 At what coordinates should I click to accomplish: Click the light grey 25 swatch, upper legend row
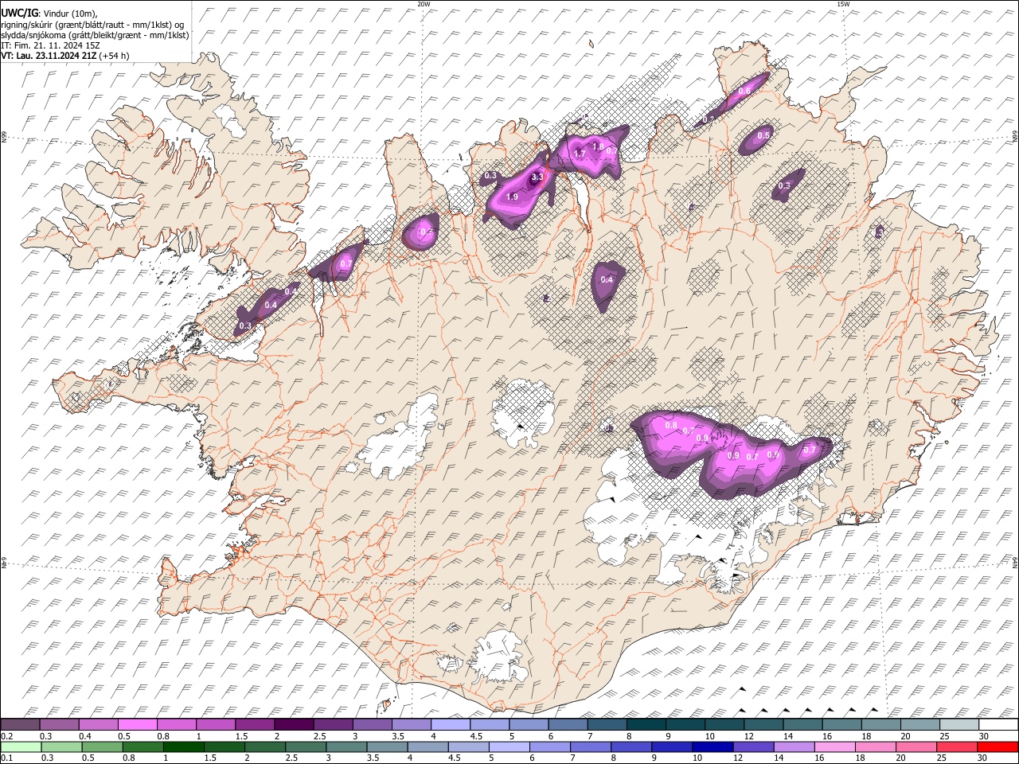coord(959,725)
